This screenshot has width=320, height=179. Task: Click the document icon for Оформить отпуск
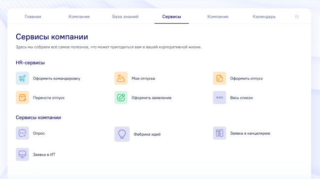point(220,78)
